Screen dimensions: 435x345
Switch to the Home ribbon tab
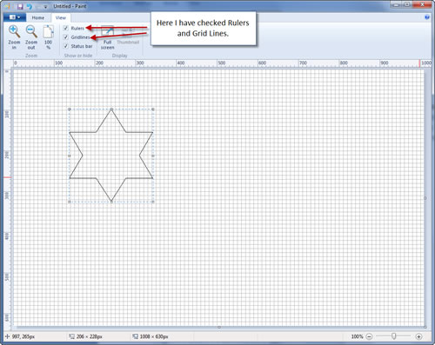(38, 17)
